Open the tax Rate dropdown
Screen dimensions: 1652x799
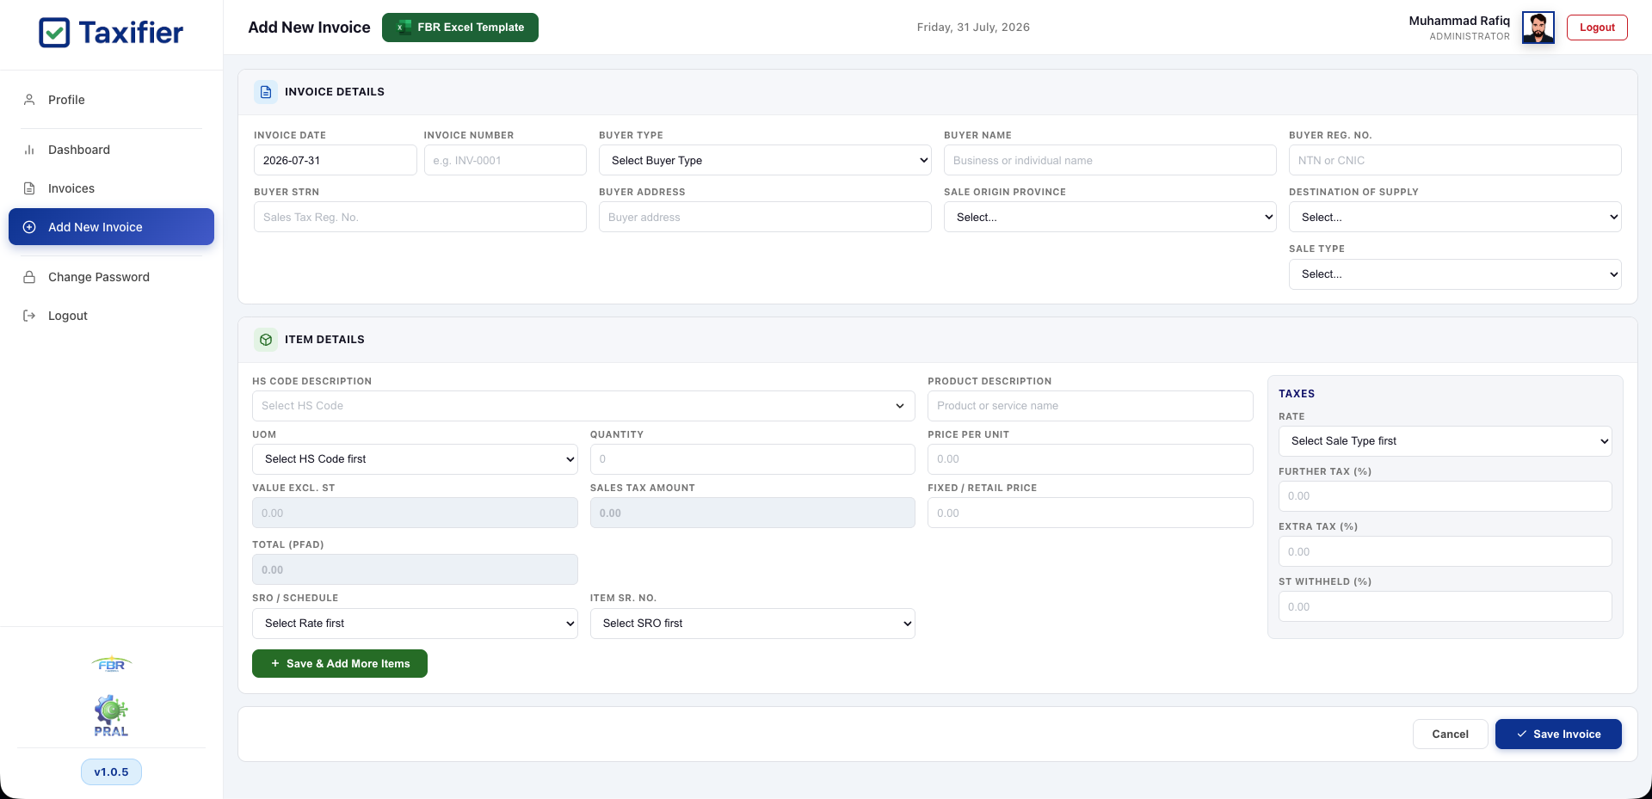tap(1445, 441)
